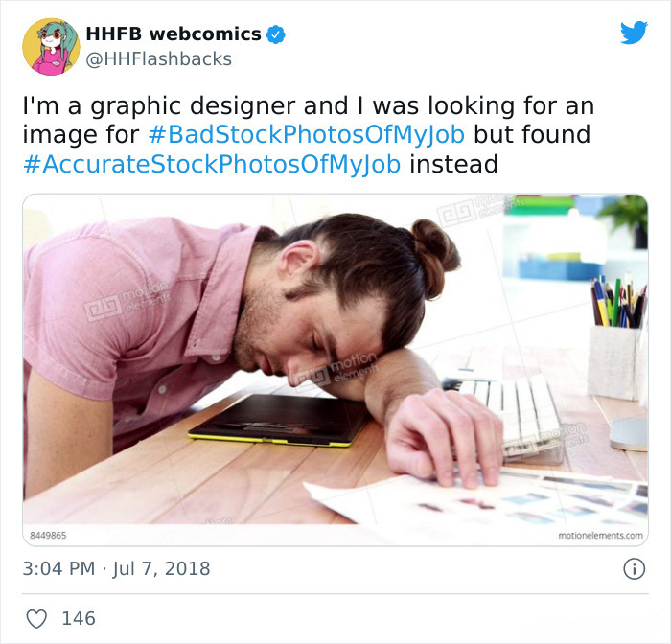Click the tweet text body

[x=308, y=135]
